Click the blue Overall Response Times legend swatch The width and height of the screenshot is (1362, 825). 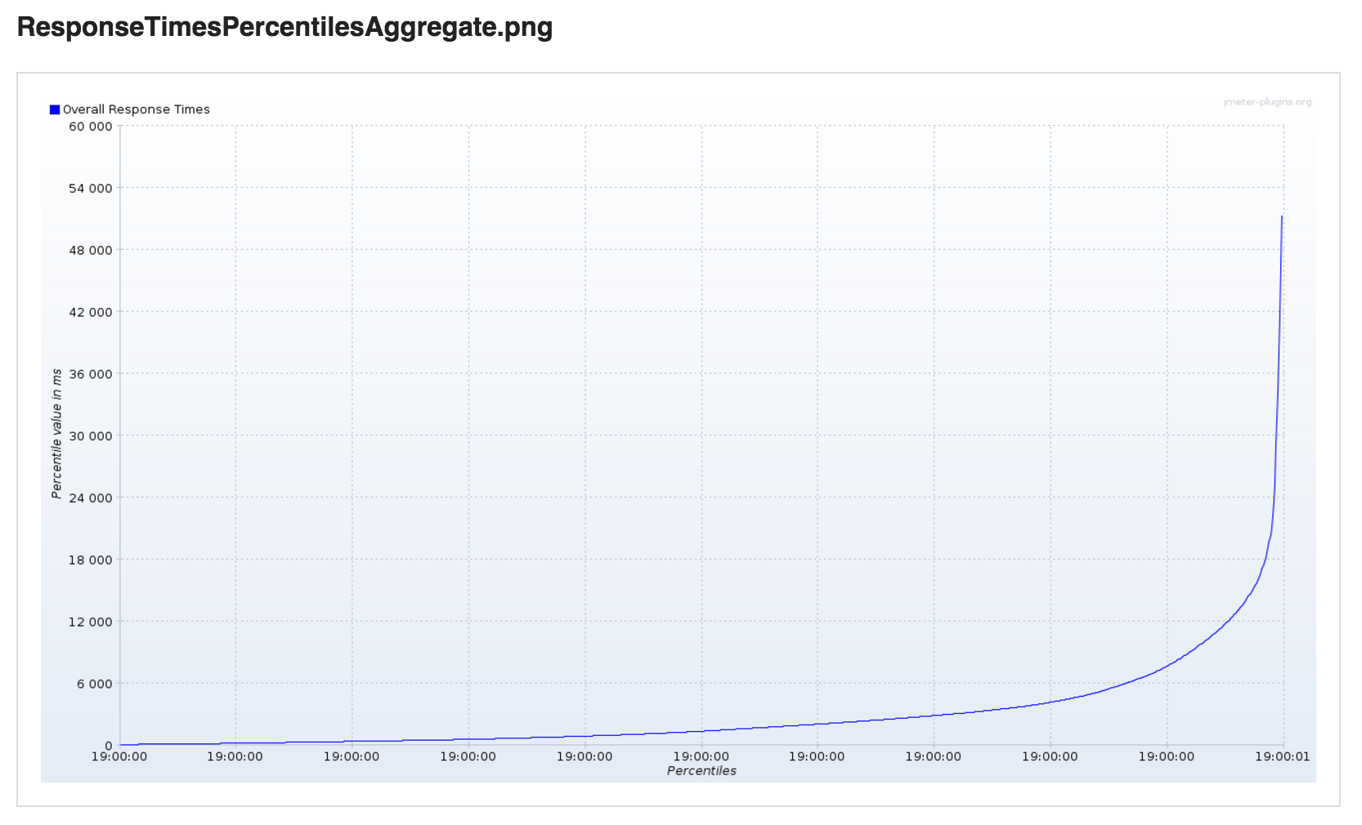(x=55, y=109)
